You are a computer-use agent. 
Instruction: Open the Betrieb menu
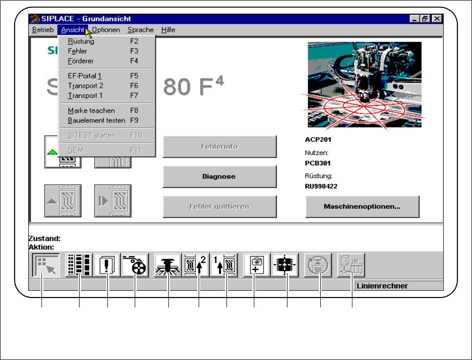tap(43, 30)
